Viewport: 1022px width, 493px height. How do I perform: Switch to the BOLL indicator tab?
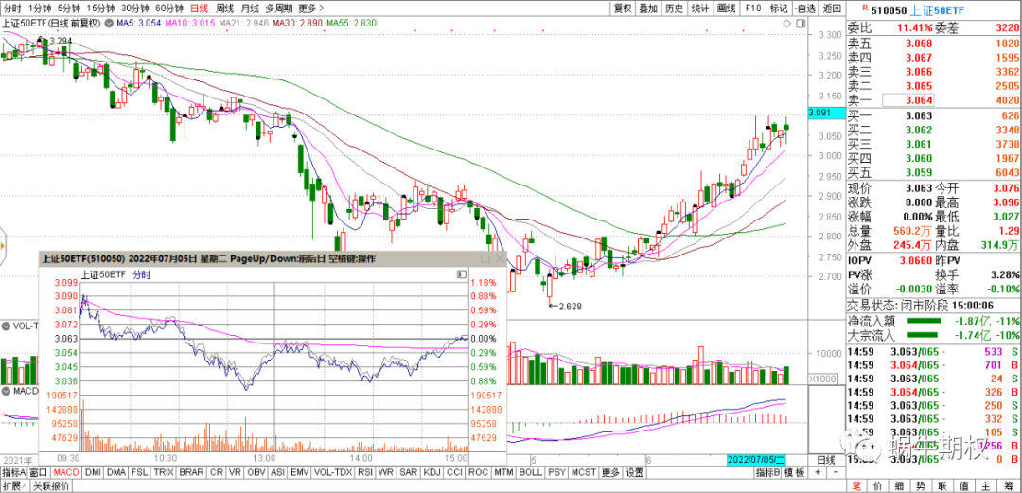coord(530,472)
